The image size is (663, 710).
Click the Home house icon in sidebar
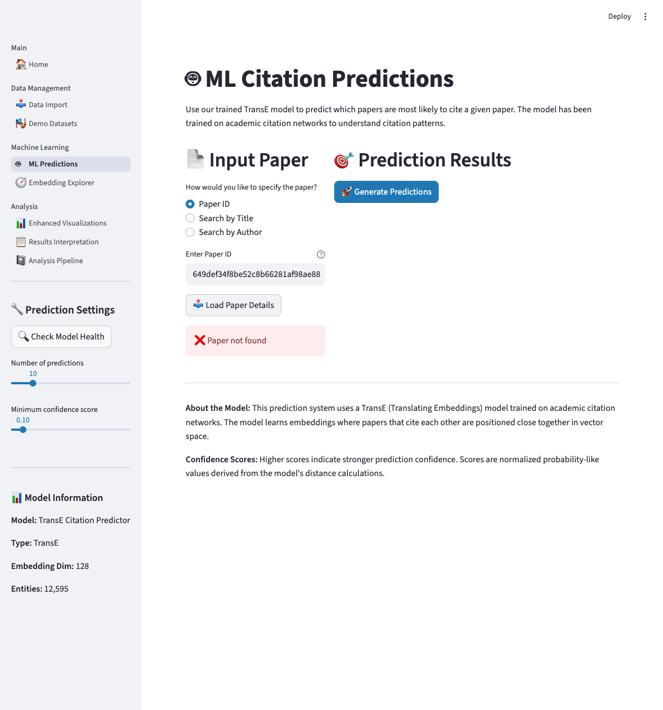click(x=21, y=64)
